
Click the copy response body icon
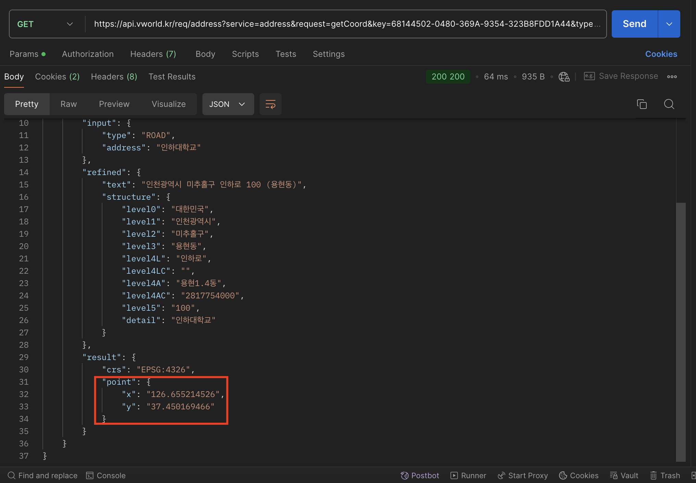(x=642, y=104)
